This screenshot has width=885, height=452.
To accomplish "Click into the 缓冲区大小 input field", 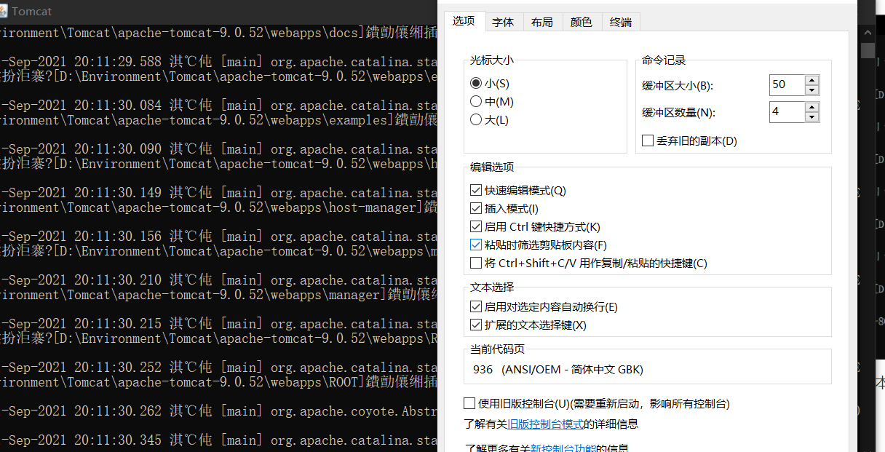I will [x=786, y=84].
